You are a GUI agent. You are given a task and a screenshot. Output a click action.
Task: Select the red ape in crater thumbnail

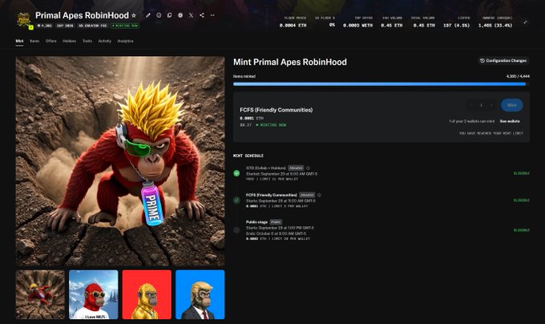coord(40,294)
